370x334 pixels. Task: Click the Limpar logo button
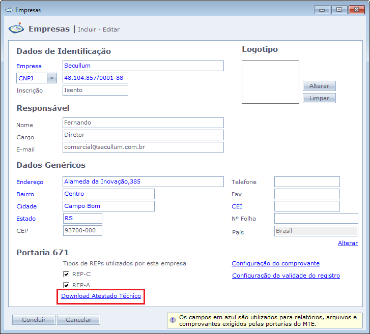coord(319,98)
